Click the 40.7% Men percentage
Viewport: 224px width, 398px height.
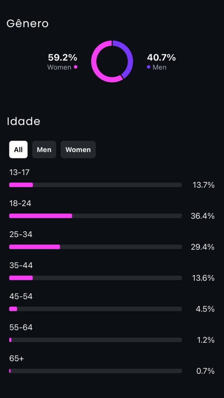point(161,58)
